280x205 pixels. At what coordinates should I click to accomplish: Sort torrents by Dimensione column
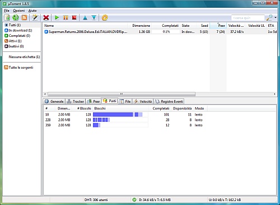coord(139,26)
